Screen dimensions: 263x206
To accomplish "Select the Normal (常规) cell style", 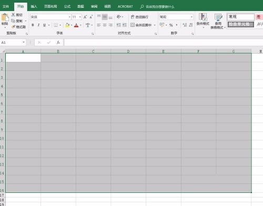I will click(x=240, y=17).
